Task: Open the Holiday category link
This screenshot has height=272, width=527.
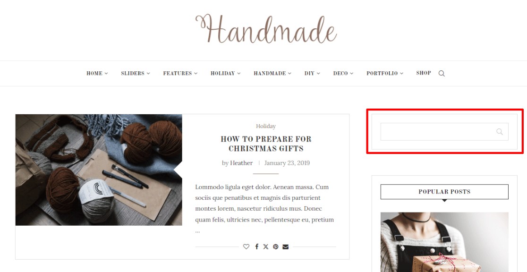Action: [x=266, y=126]
